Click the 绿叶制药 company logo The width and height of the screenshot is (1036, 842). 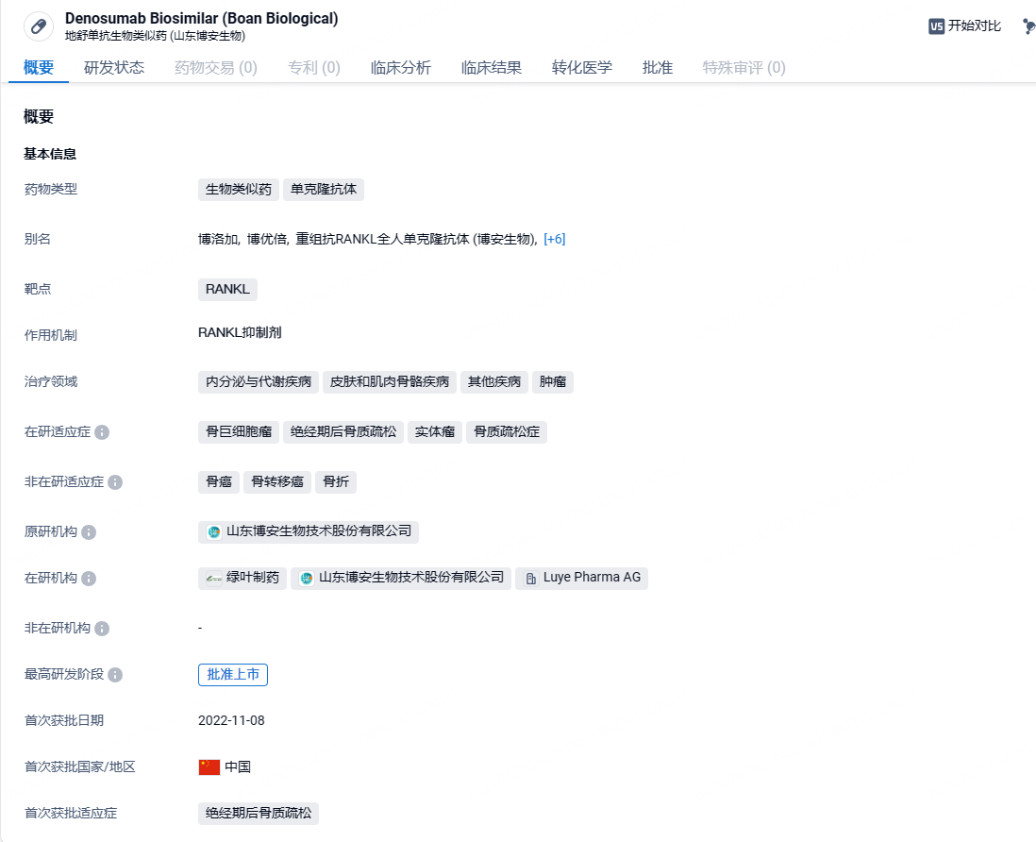tap(214, 579)
